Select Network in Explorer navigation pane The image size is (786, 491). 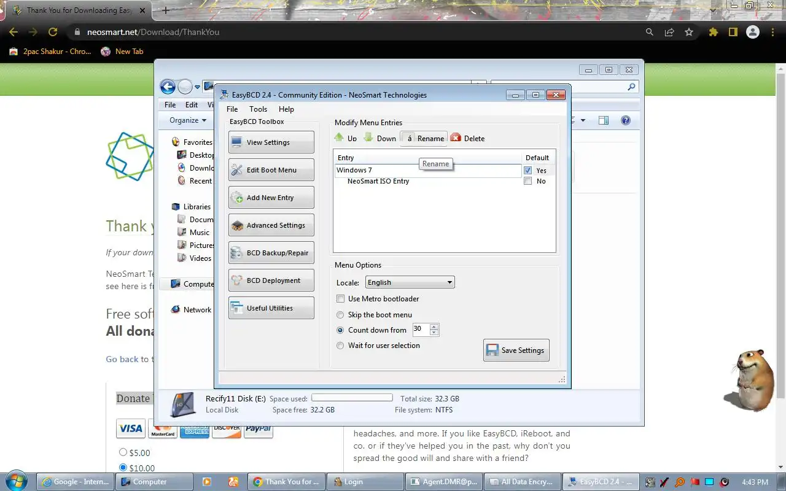(197, 310)
